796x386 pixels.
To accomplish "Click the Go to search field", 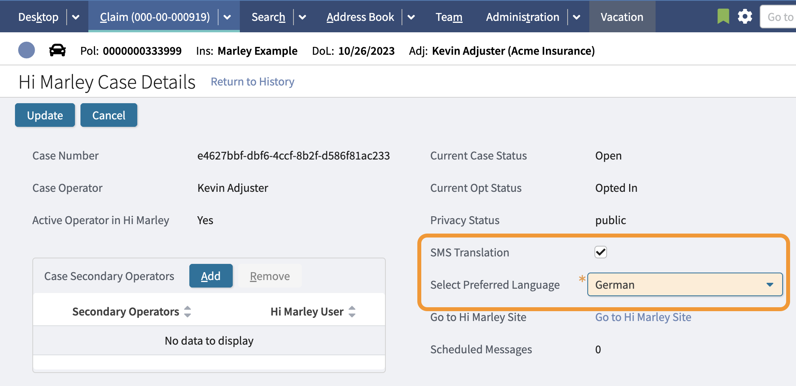I will point(779,17).
